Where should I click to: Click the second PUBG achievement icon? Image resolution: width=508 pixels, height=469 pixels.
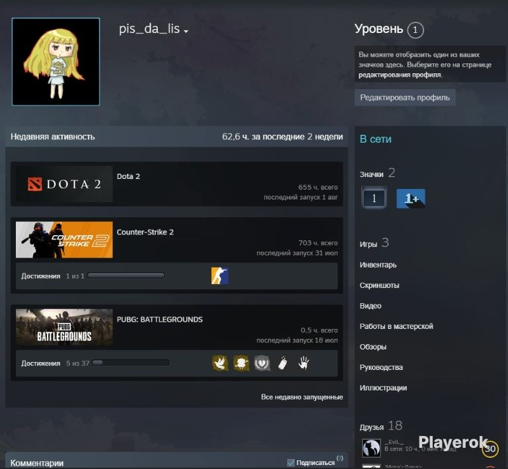(241, 363)
